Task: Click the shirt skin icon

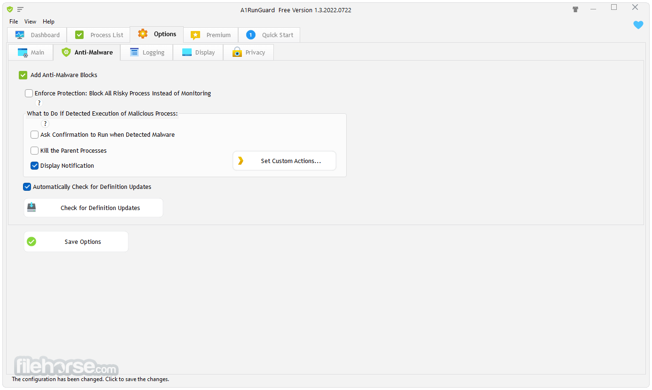Action: pos(575,9)
